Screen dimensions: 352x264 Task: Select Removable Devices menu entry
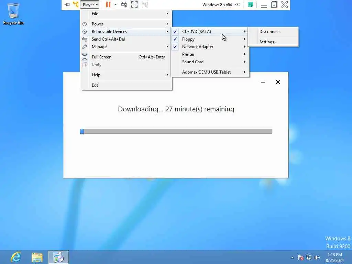[126, 32]
